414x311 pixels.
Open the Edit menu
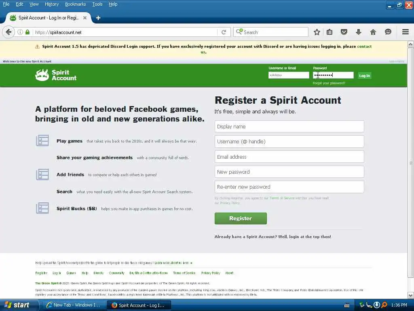[19, 4]
